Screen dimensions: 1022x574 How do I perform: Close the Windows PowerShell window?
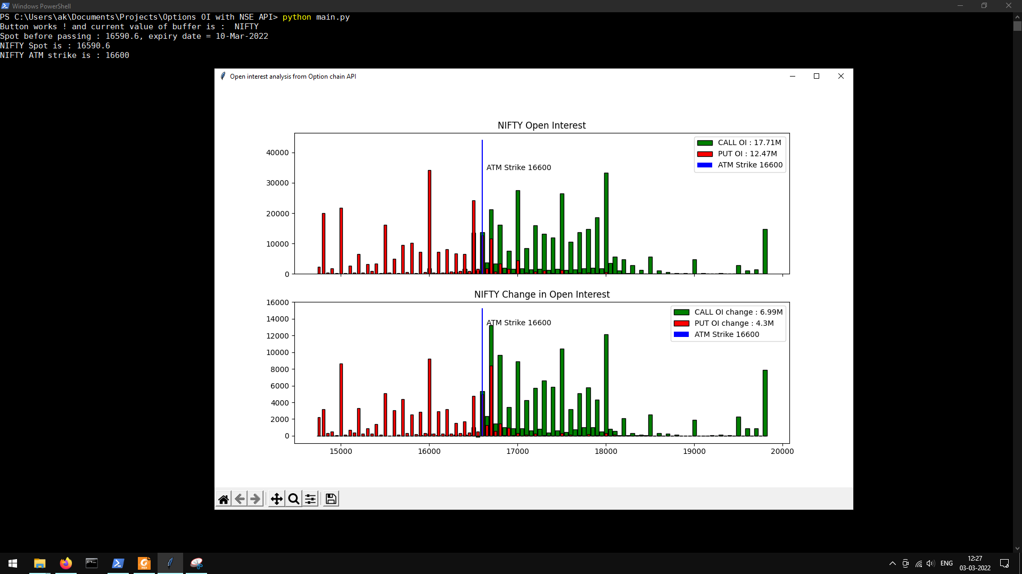pos(1009,6)
